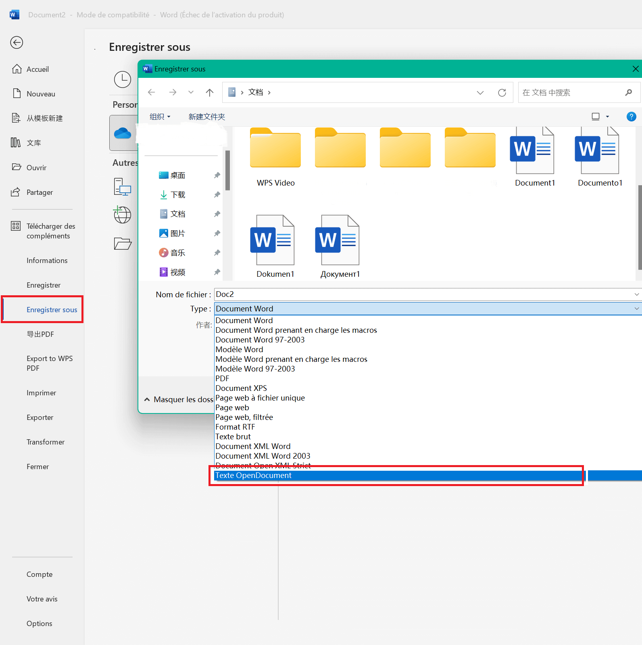Choose PDF in the type list
642x645 pixels.
click(222, 379)
